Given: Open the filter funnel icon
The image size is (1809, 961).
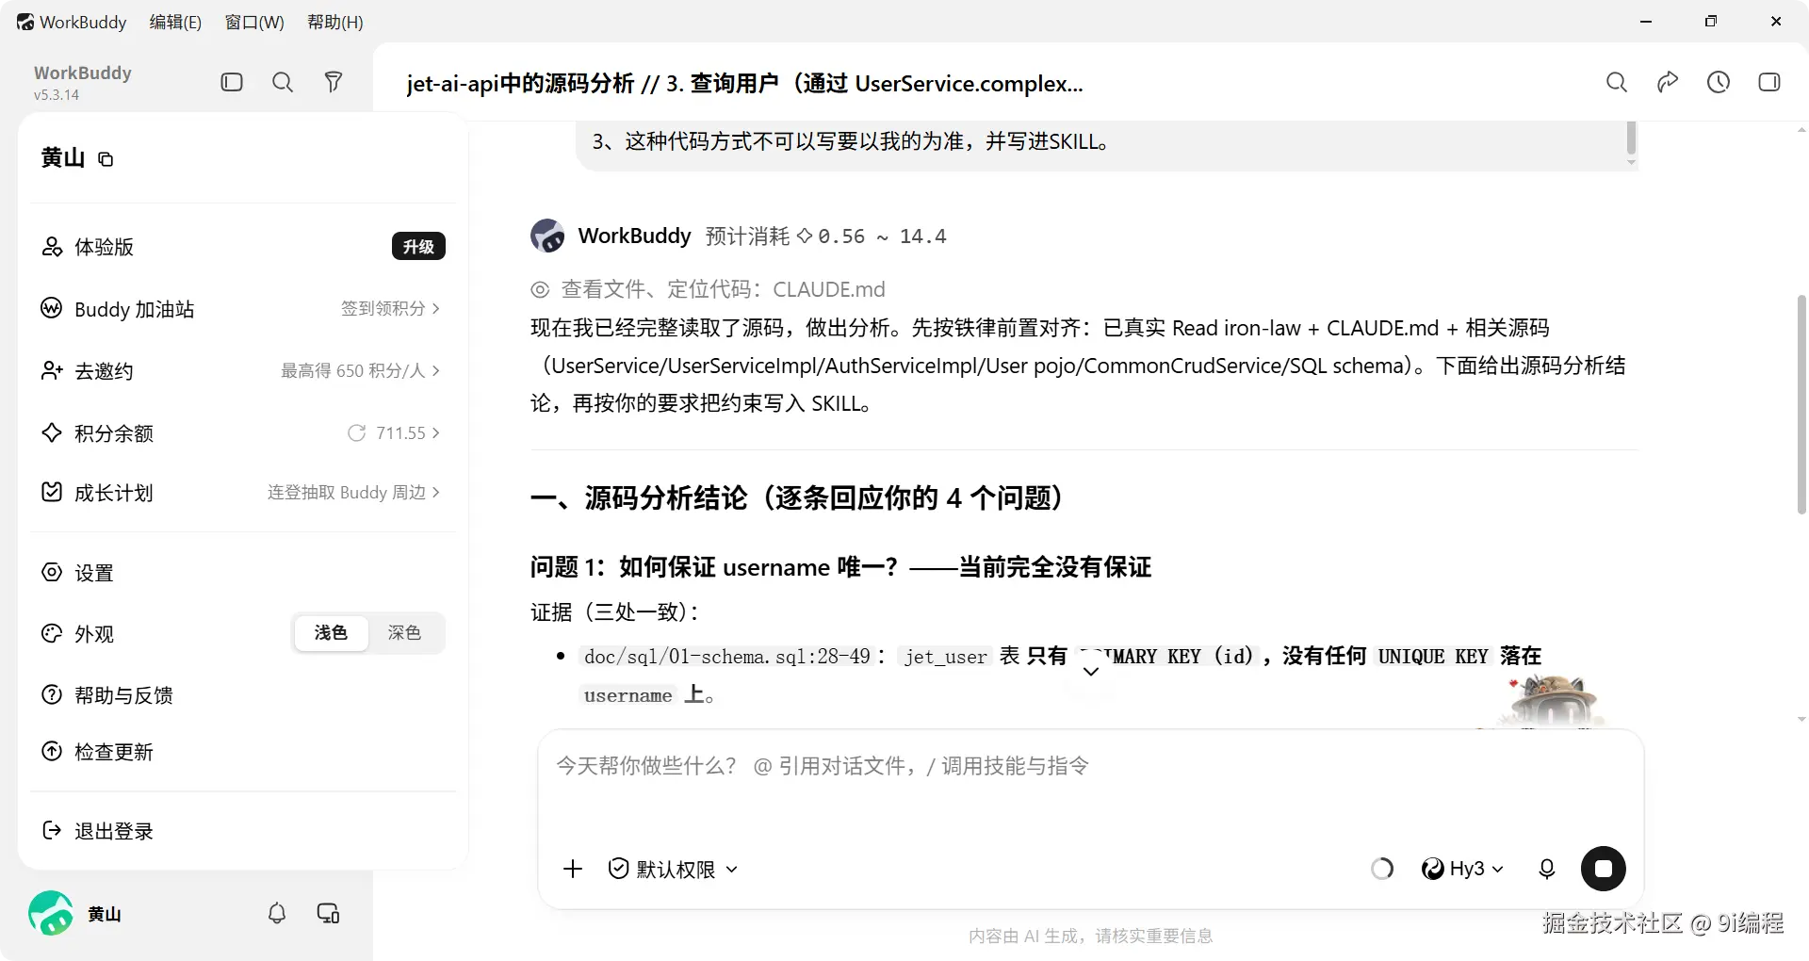Looking at the screenshot, I should click(x=334, y=82).
